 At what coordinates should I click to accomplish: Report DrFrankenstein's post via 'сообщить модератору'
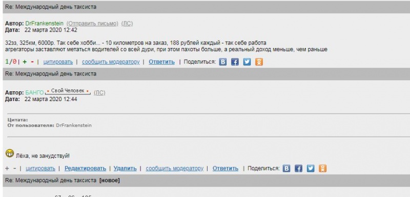point(111,62)
